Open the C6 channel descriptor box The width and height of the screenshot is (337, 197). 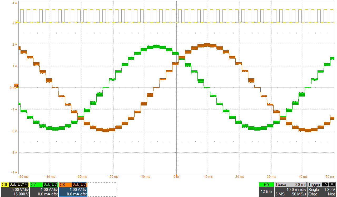[15, 189]
